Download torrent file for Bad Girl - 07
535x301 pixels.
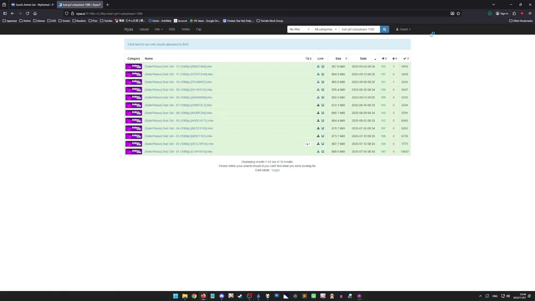point(318,105)
